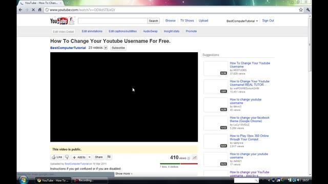
Task: Open BestComputerTutorial channel link under title
Action: (68, 48)
